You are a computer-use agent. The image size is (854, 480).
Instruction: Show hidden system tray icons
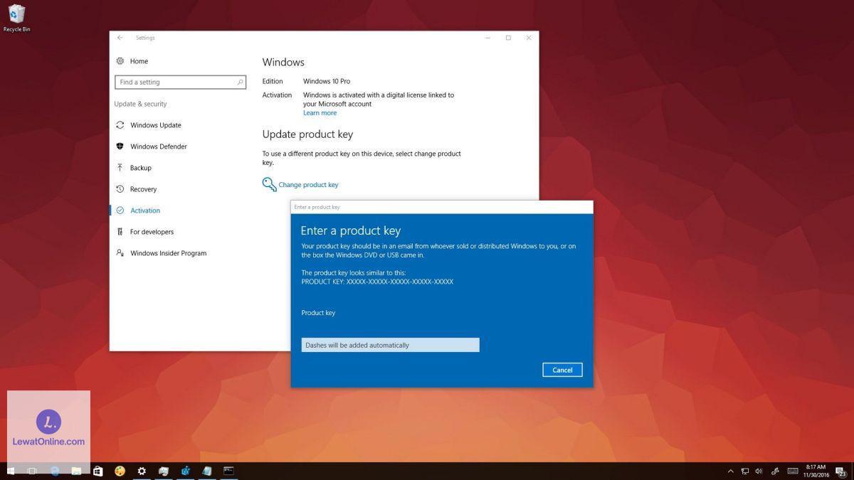pos(730,471)
